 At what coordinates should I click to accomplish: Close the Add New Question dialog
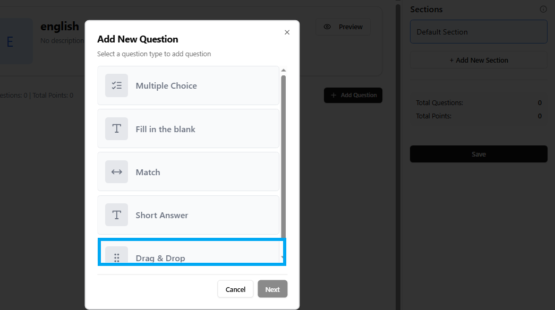287,32
